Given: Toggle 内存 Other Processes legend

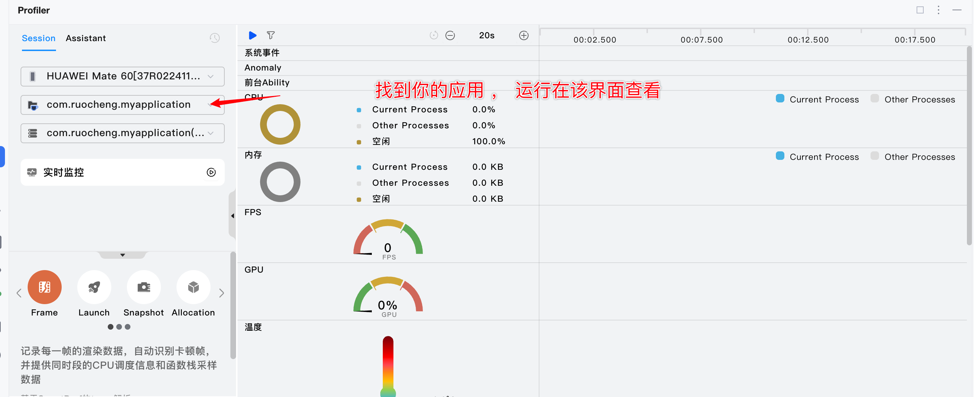Looking at the screenshot, I should pos(912,157).
